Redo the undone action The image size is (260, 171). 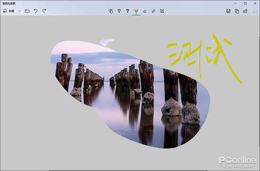(x=44, y=11)
